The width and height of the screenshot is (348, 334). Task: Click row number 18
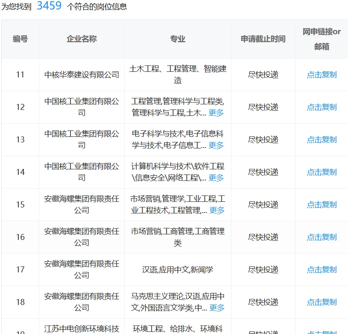click(20, 302)
